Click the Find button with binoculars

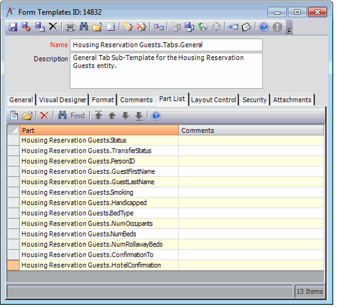click(x=71, y=116)
